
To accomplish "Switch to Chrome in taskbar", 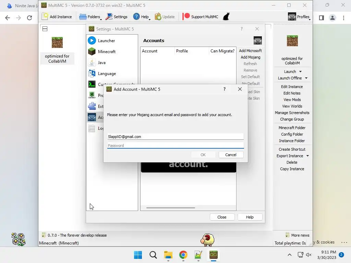I will tap(183, 255).
